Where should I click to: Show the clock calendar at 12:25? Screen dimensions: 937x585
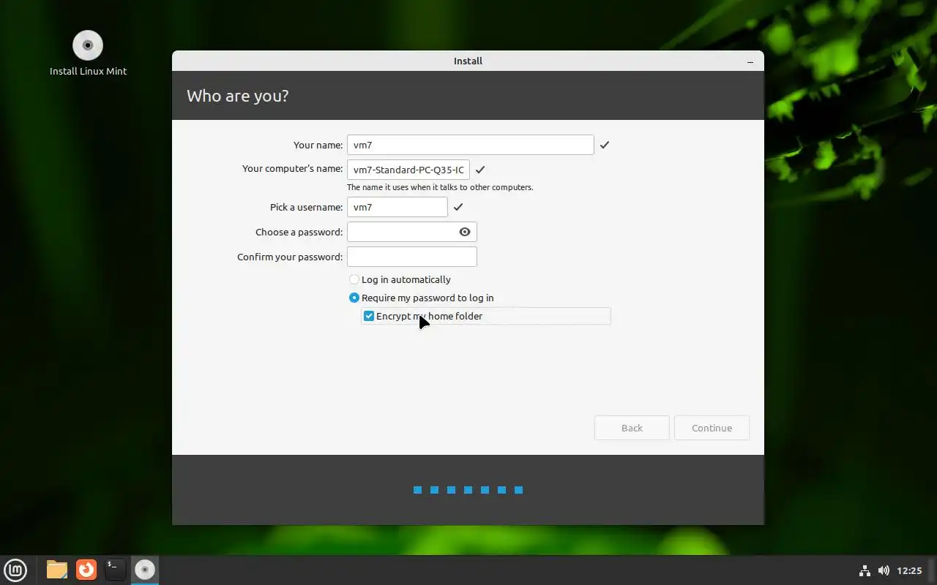click(x=909, y=570)
